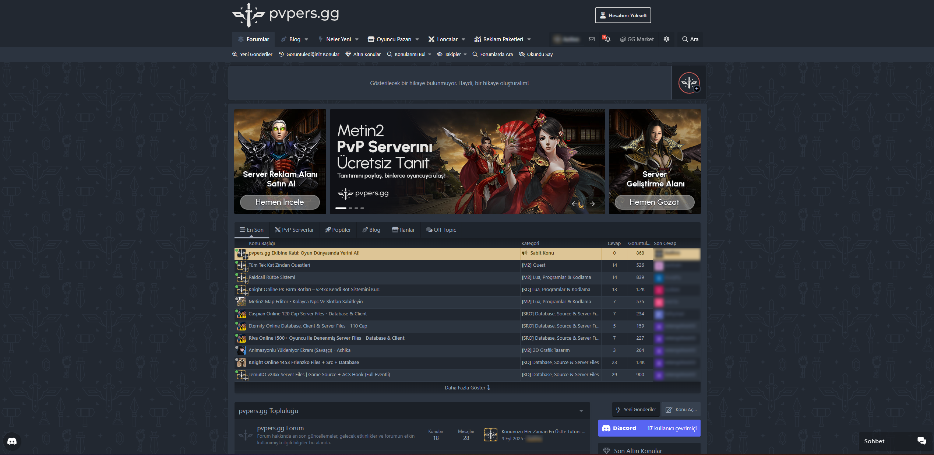Open last post avatar for pvpers.gg Forum
The image size is (934, 455).
pyautogui.click(x=491, y=435)
